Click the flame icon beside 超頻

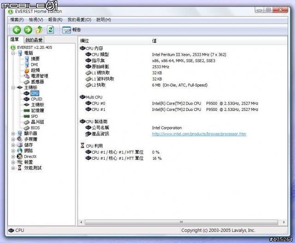tap(27, 70)
